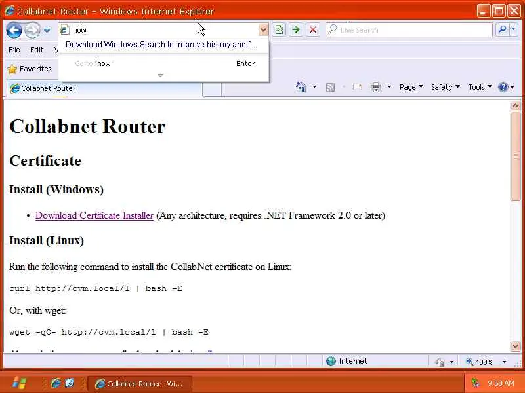Open the Help dropdown arrow
This screenshot has width=525, height=393.
tap(513, 87)
